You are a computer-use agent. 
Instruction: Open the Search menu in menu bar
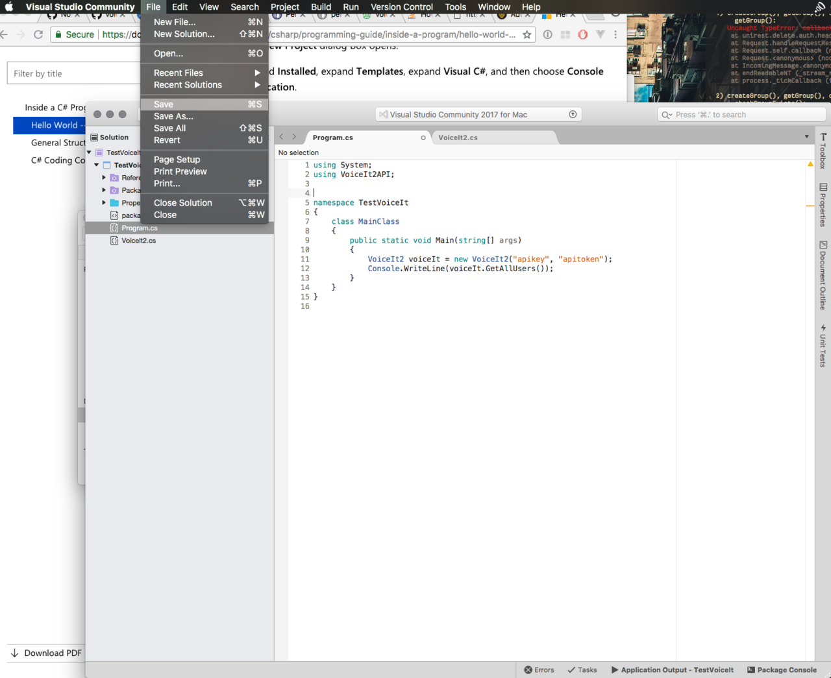click(x=245, y=6)
